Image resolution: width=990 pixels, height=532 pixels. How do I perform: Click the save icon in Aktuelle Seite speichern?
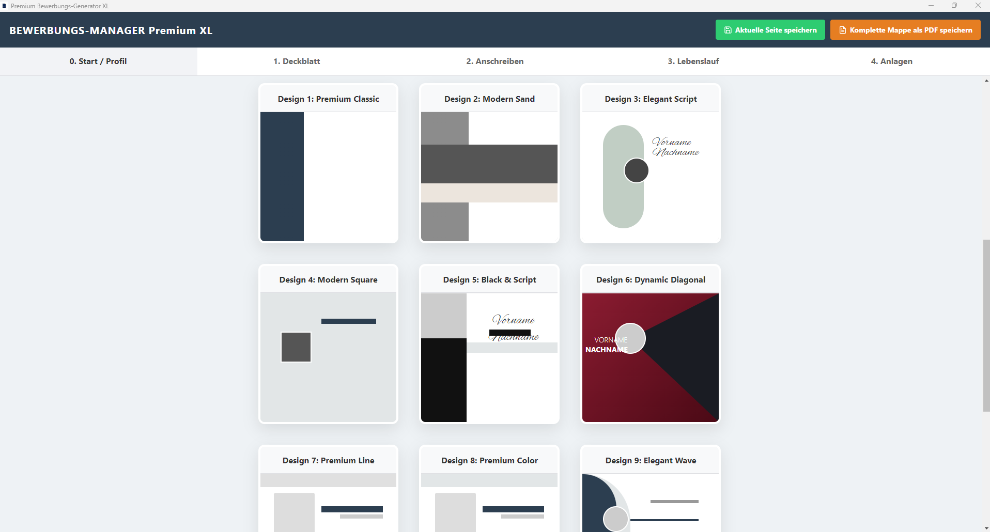tap(728, 30)
